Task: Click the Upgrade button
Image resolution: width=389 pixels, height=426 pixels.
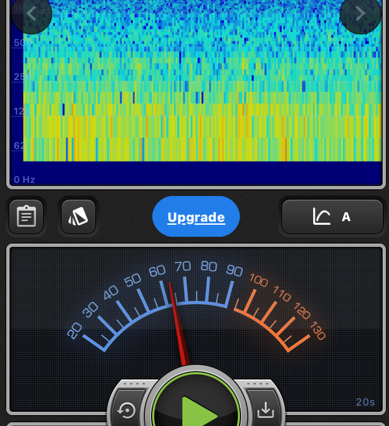Action: tap(196, 217)
